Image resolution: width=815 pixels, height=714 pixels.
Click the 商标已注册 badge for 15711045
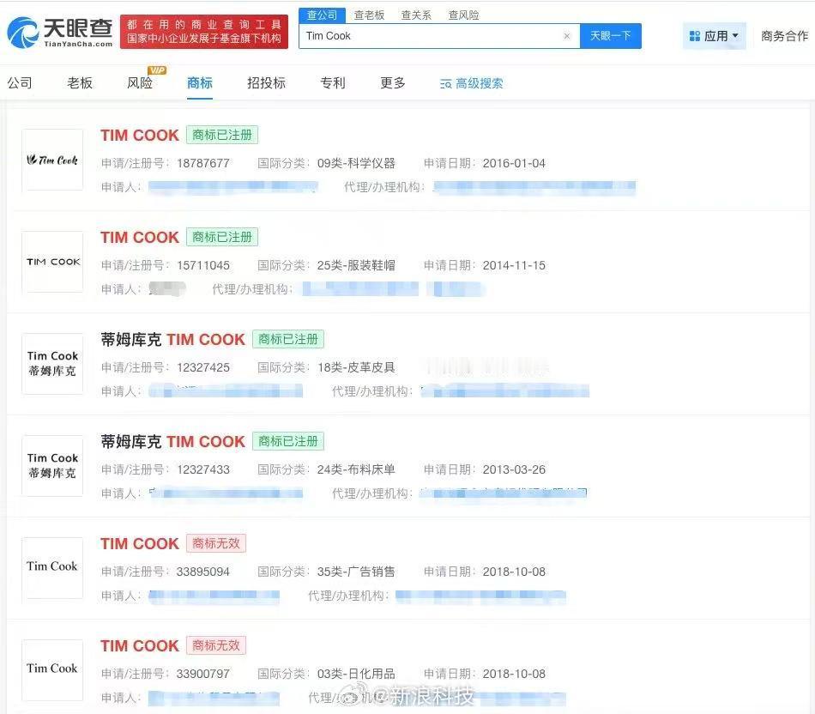(222, 237)
